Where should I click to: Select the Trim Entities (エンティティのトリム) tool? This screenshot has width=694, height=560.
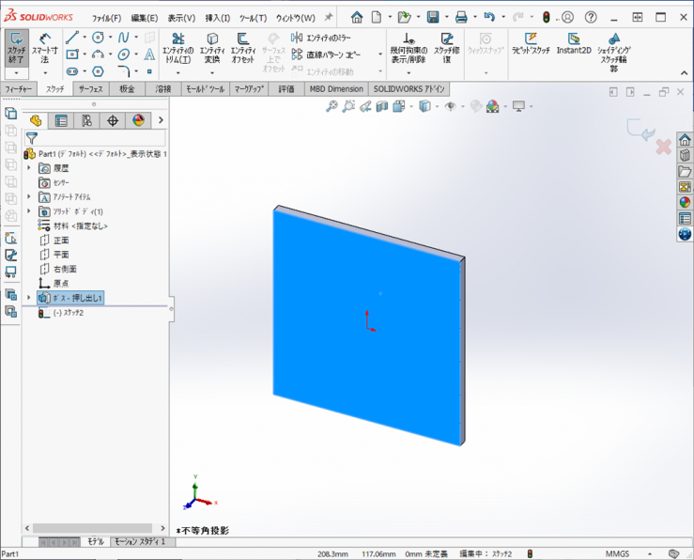[x=177, y=50]
